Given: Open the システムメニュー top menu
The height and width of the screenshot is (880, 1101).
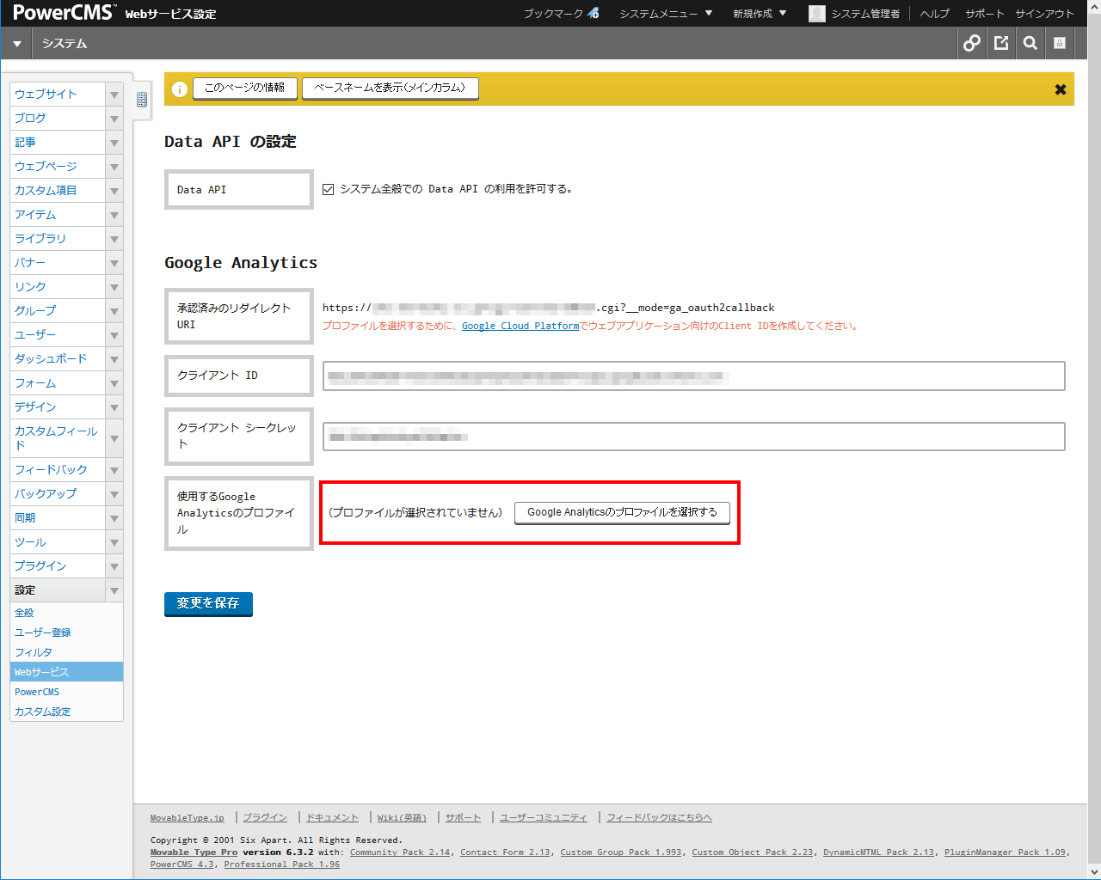Looking at the screenshot, I should pyautogui.click(x=666, y=14).
